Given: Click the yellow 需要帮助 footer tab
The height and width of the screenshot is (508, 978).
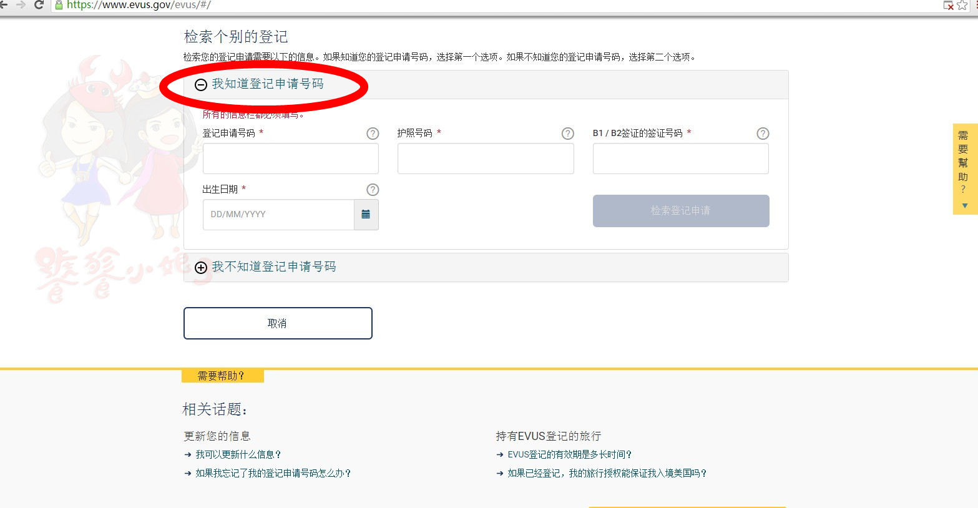Looking at the screenshot, I should (x=222, y=376).
